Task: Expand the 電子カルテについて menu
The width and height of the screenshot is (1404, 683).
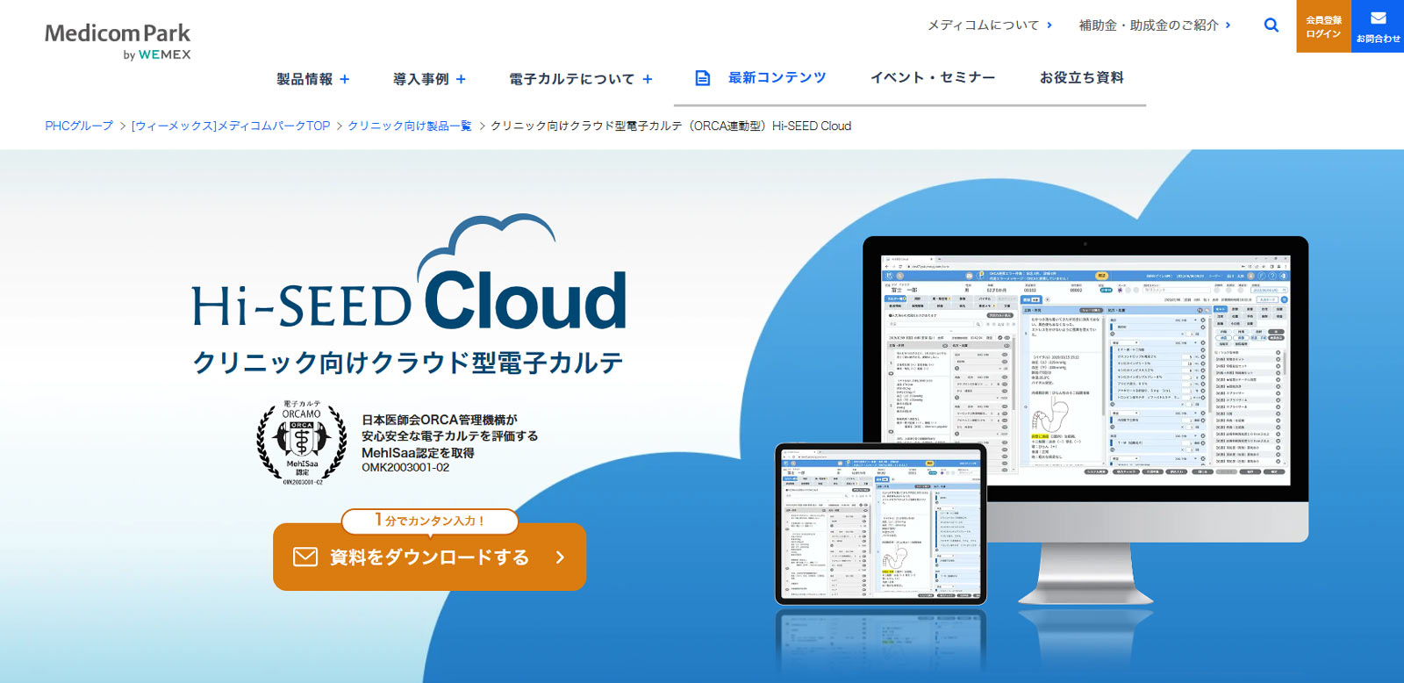Action: pos(581,79)
